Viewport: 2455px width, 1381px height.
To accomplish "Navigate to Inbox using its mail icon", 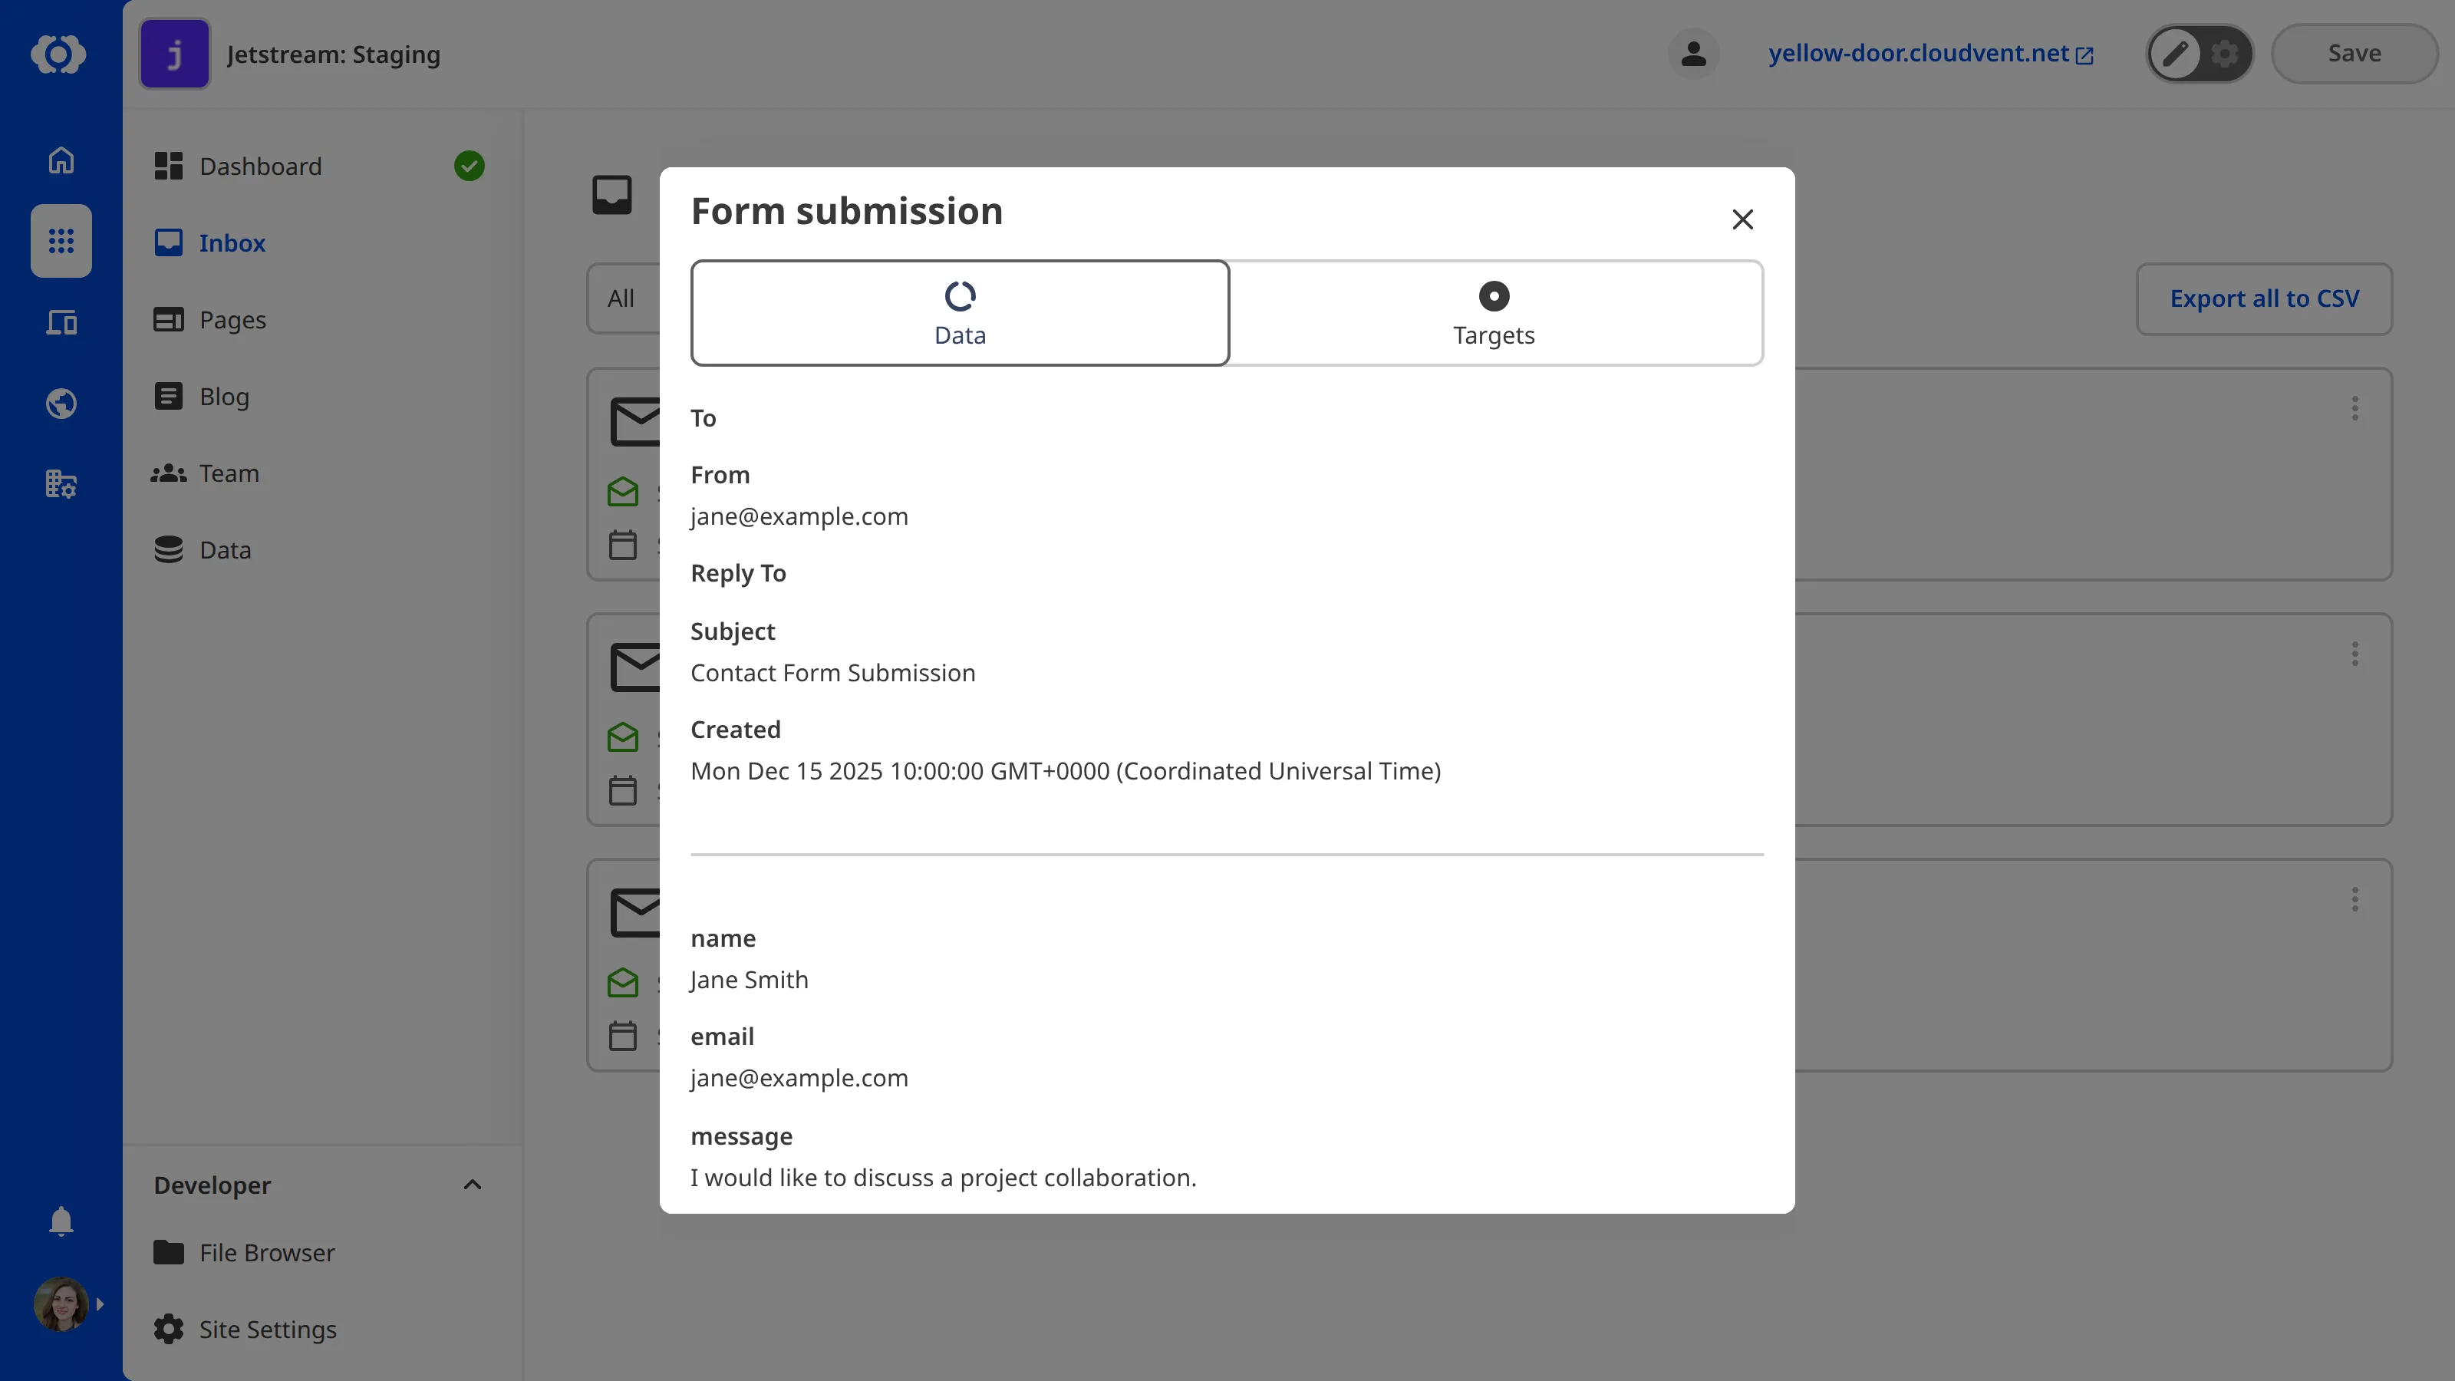I will pyautogui.click(x=169, y=243).
